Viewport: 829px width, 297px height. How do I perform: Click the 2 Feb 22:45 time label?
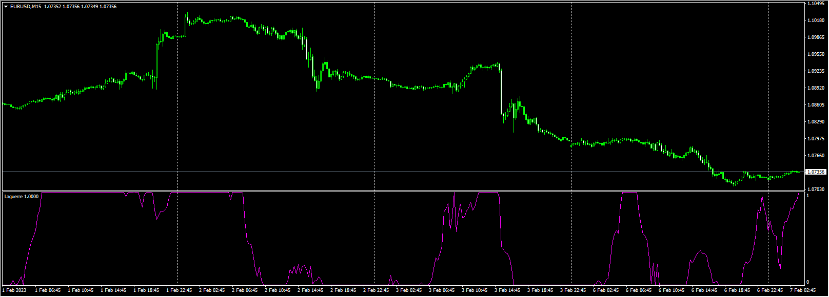tap(376, 290)
